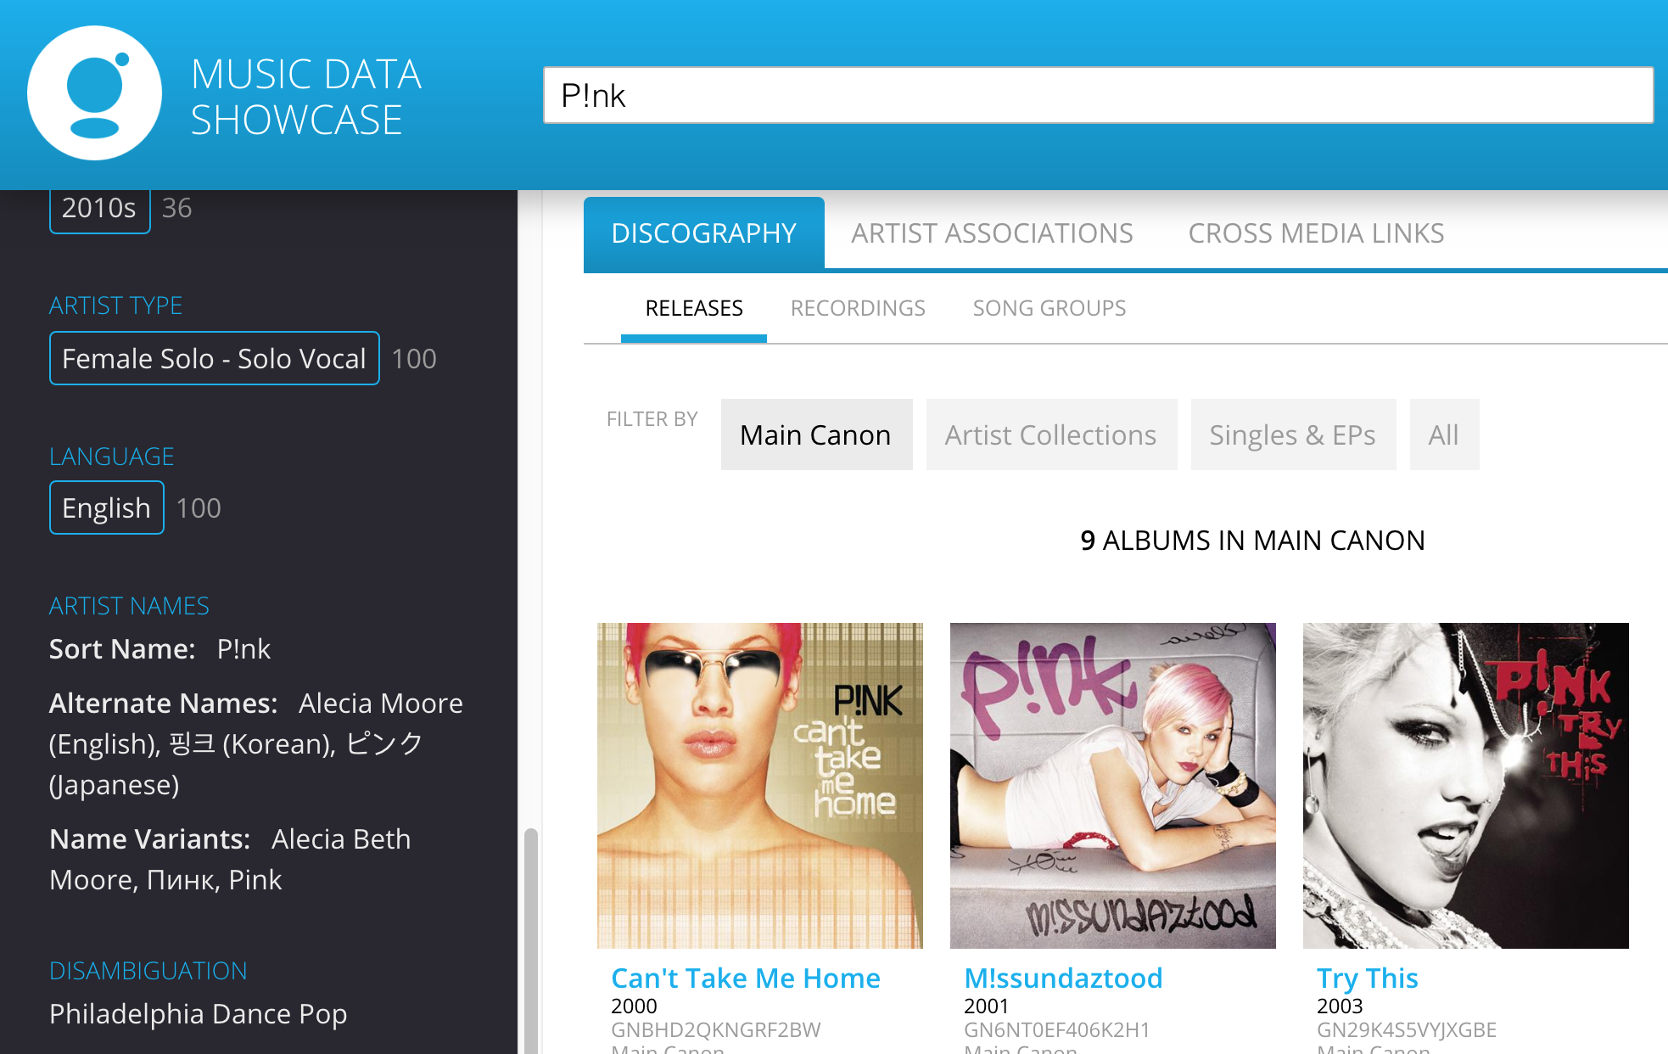
Task: Open Can't Take Me Home album cover
Action: (x=759, y=785)
